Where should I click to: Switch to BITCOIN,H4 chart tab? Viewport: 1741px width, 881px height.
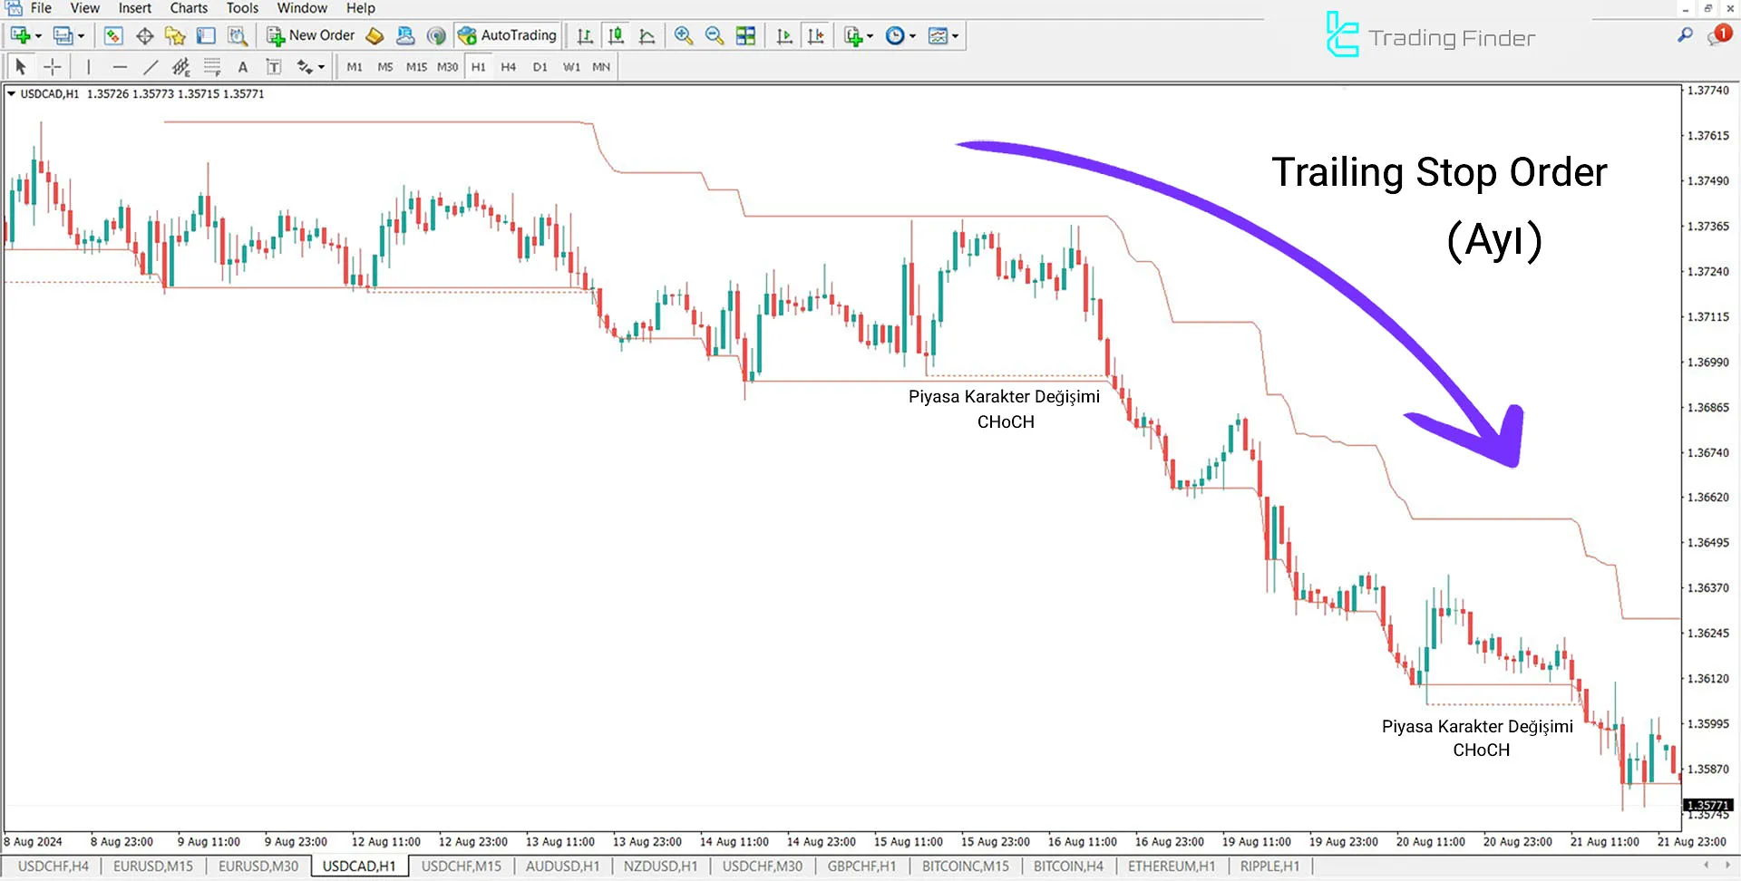point(1068,866)
